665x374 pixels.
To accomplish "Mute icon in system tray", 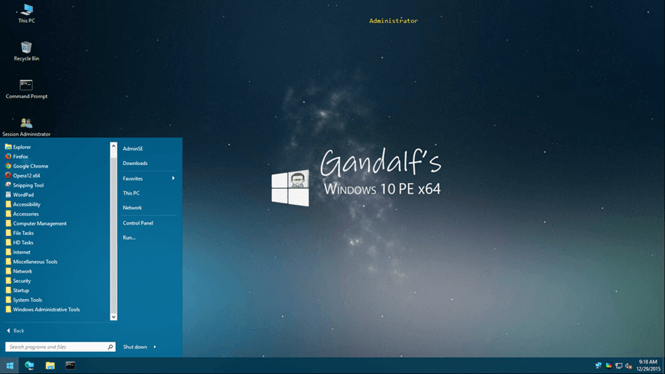I will [x=627, y=366].
